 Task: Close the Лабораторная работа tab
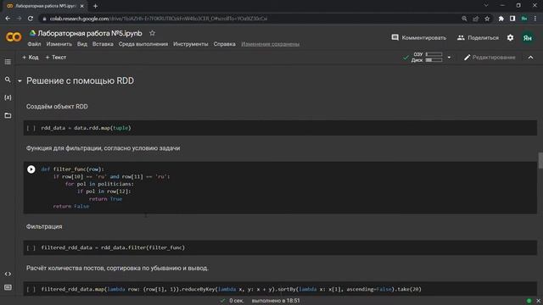[x=82, y=6]
